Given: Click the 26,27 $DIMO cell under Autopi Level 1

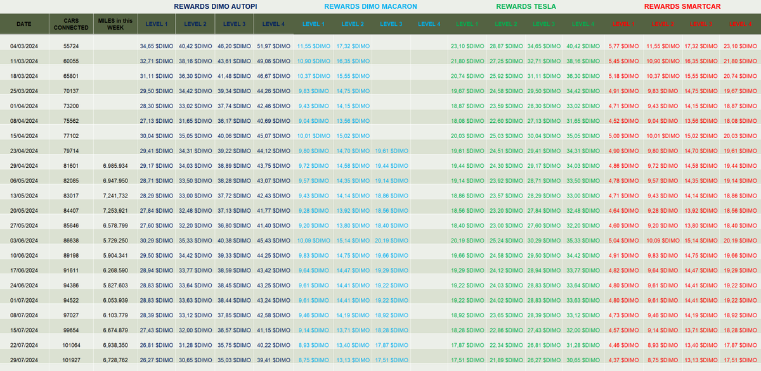Looking at the screenshot, I should click(157, 360).
